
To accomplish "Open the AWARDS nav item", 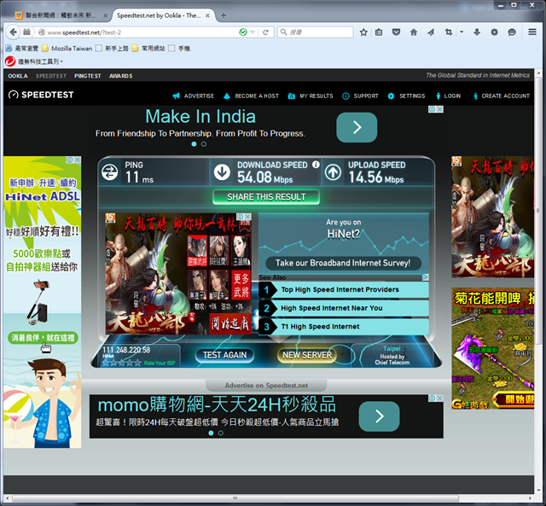I will coord(120,76).
